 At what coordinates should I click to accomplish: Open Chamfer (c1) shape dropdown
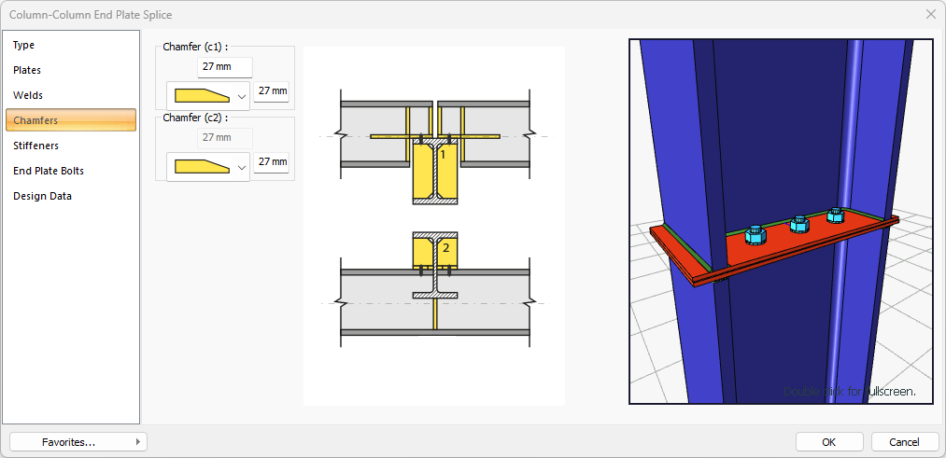[207, 95]
